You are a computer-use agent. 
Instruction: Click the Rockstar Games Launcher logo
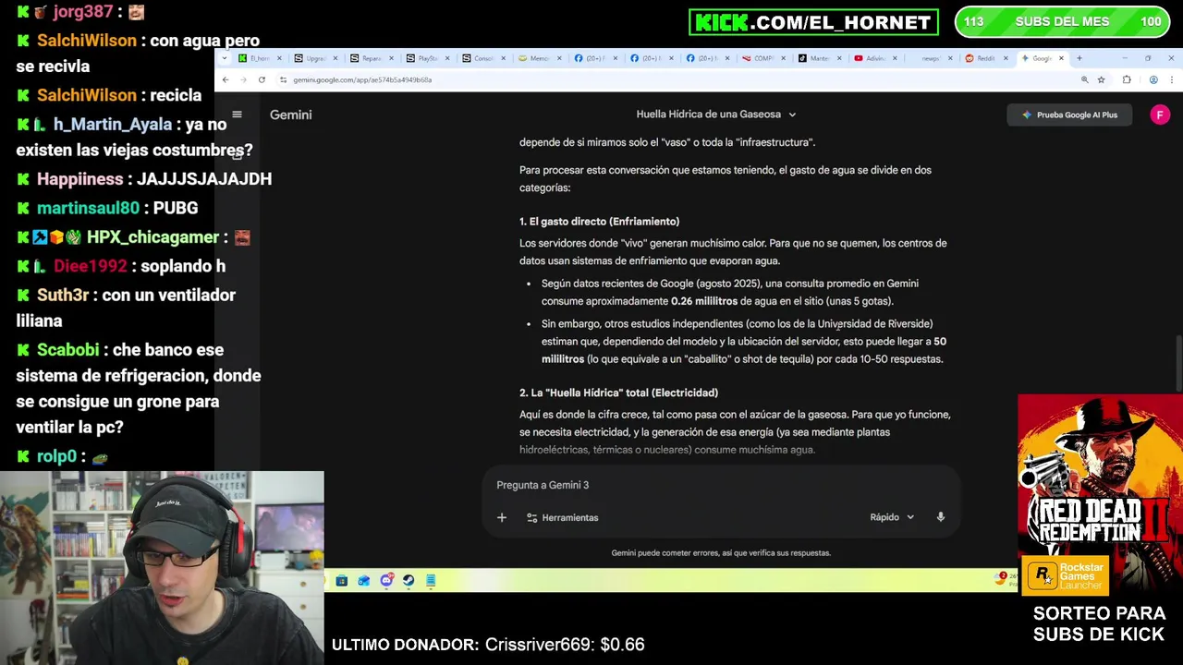1065,575
